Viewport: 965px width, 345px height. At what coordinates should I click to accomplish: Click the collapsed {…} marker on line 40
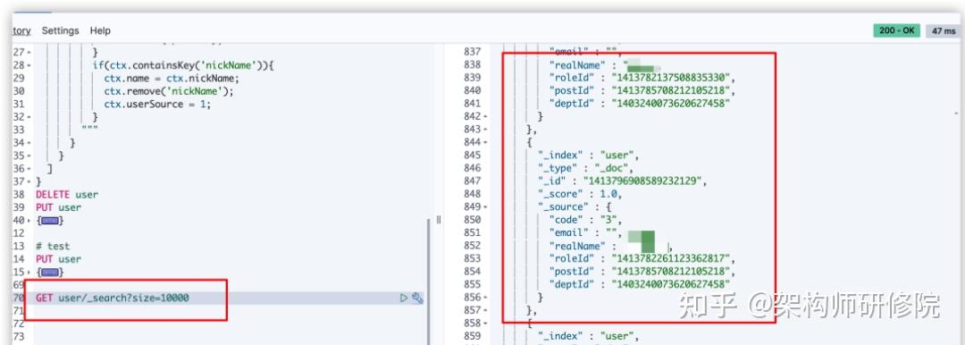coord(49,221)
